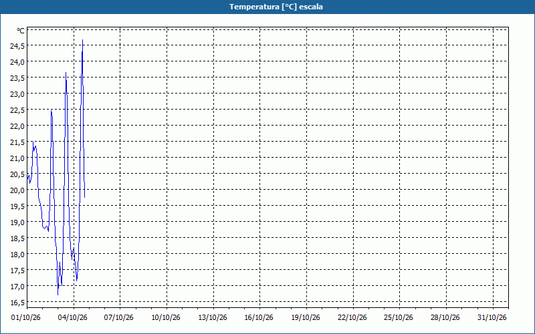Viewport: 535px width, 334px height.
Task: Click the 21,5 y-axis value
Action: 17,142
